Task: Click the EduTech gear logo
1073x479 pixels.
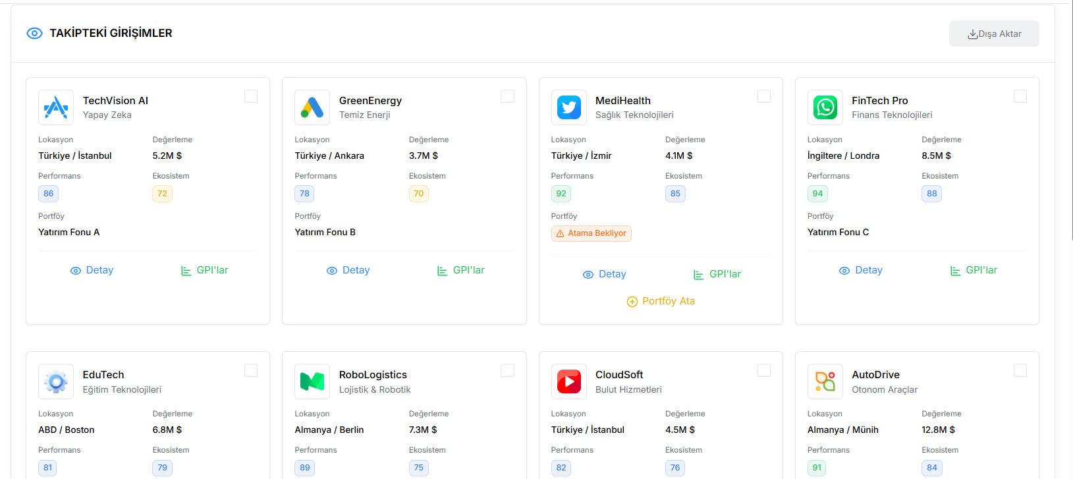Action: point(56,381)
